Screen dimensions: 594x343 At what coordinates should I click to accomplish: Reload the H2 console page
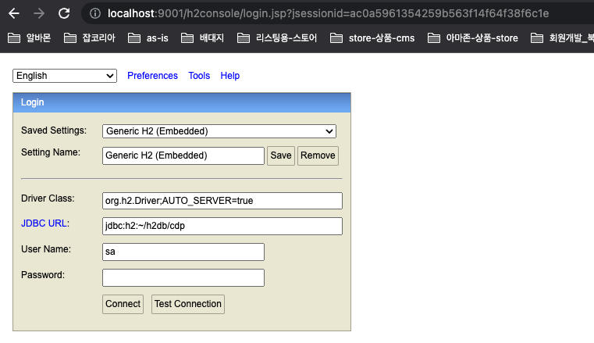click(64, 13)
